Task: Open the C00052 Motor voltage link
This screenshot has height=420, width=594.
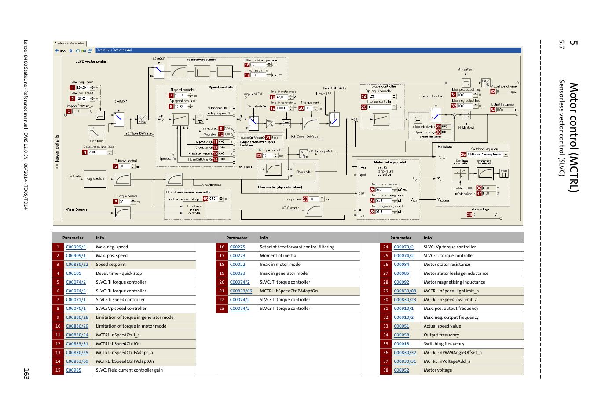Action: pos(401,370)
